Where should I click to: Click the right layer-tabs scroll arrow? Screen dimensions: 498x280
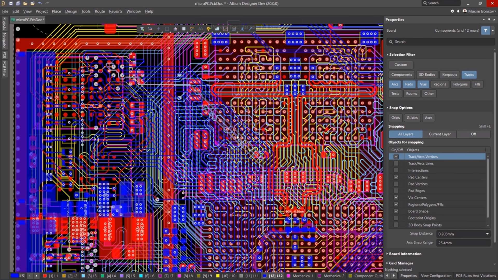click(x=36, y=276)
